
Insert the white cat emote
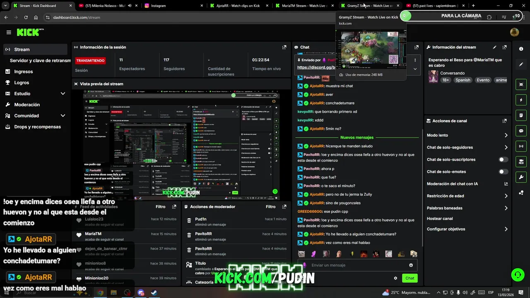tap(301, 254)
